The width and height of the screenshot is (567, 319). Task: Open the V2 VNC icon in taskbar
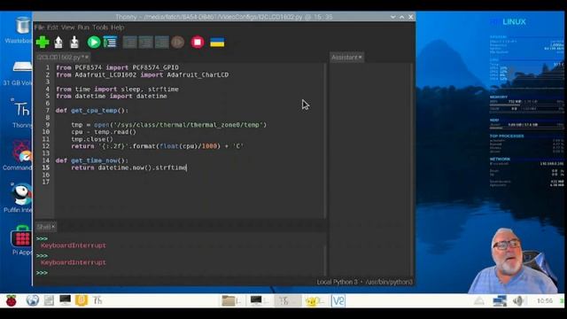coord(338,300)
